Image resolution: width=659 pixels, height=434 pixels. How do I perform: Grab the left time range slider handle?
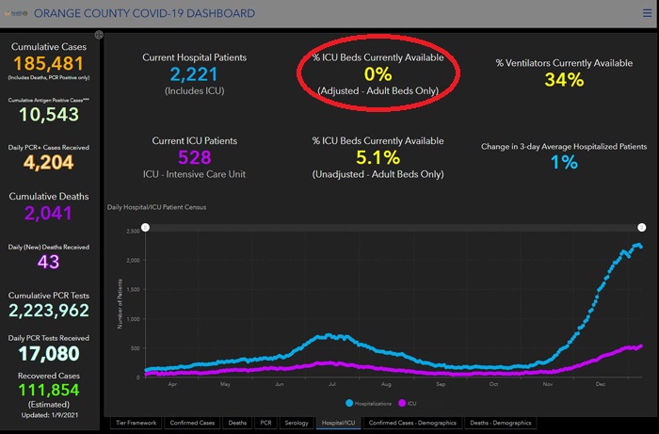pos(145,227)
